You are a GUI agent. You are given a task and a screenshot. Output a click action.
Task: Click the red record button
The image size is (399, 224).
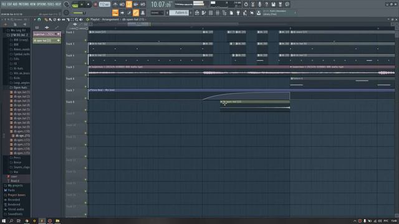[95, 4]
